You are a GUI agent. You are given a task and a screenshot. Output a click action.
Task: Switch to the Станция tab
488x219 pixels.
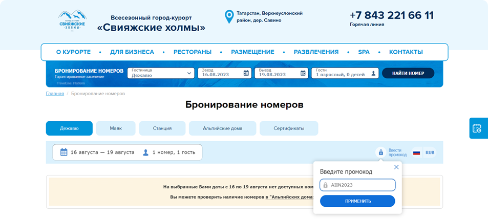pos(162,128)
